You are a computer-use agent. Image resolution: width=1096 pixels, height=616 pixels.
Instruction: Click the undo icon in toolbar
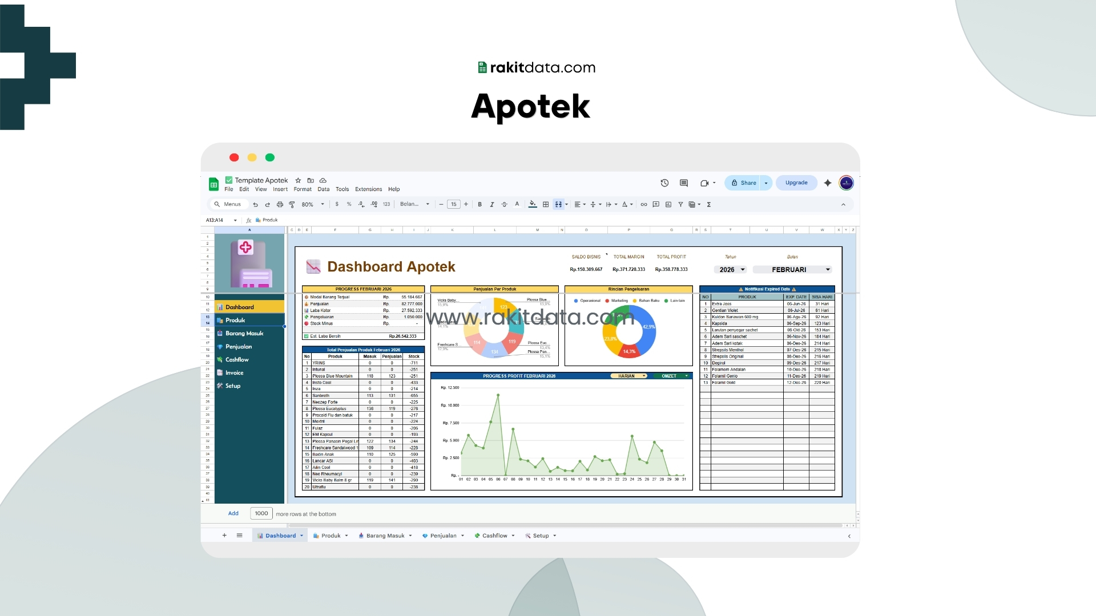click(x=255, y=204)
